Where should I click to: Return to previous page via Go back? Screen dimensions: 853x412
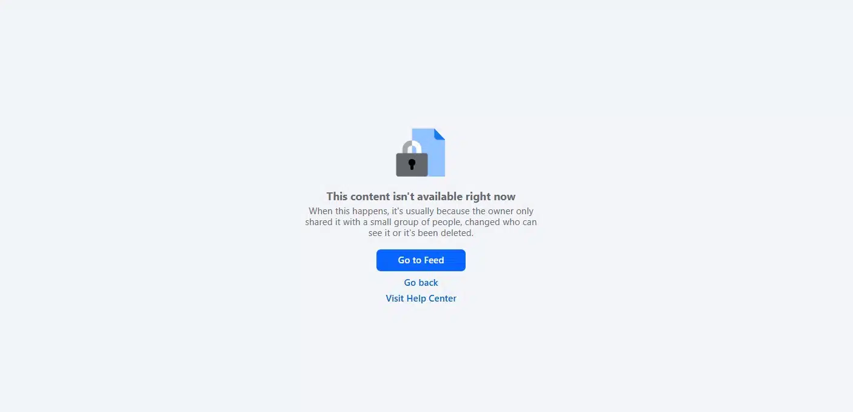click(421, 283)
